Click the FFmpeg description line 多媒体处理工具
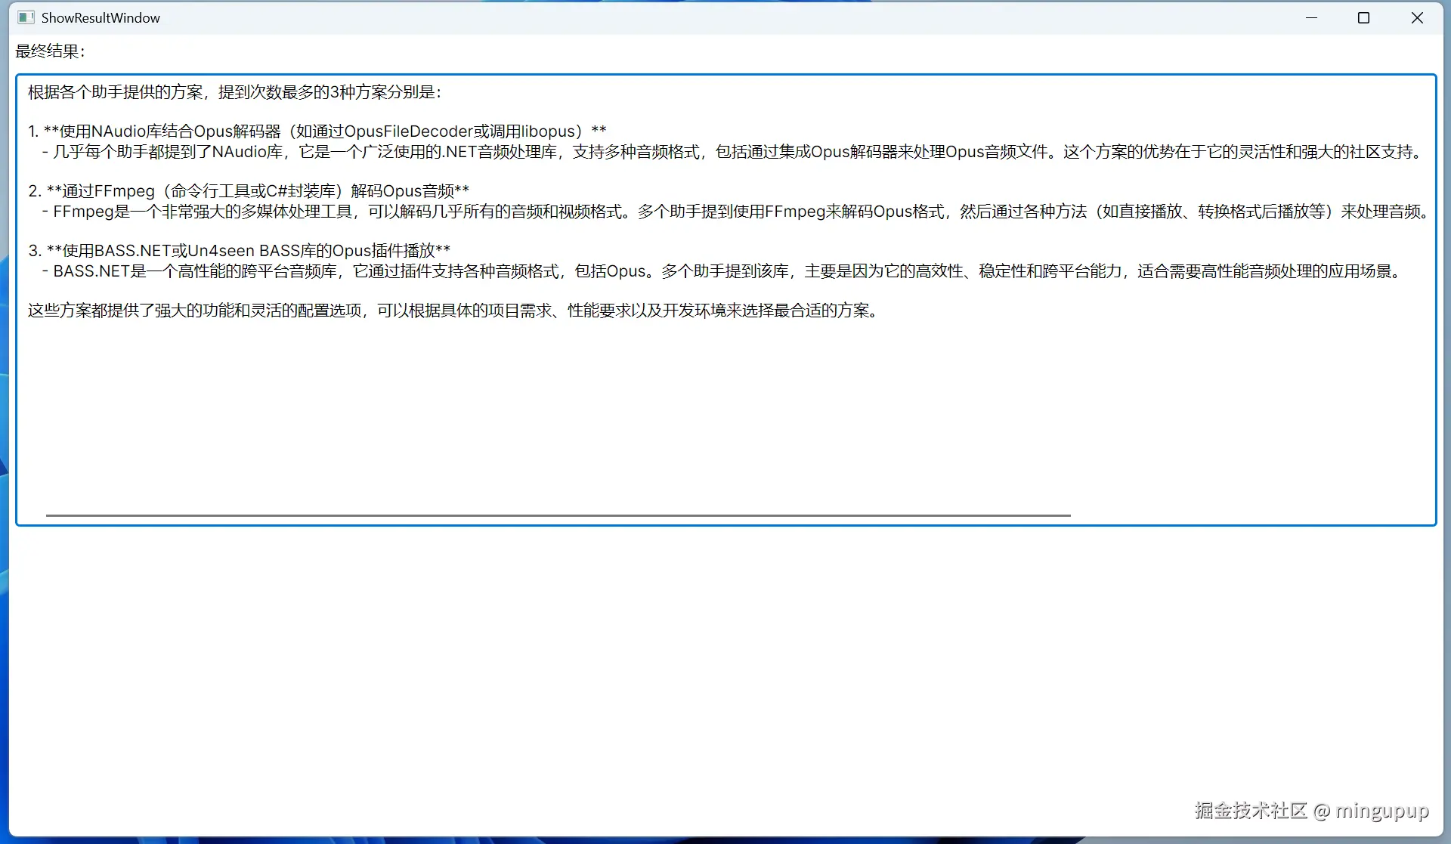 (296, 212)
